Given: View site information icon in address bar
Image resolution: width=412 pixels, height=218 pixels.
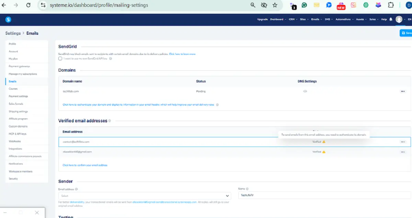Looking at the screenshot, I should [x=43, y=5].
